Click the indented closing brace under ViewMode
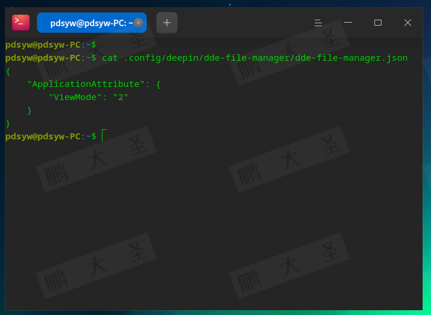The width and height of the screenshot is (431, 315). click(x=29, y=111)
